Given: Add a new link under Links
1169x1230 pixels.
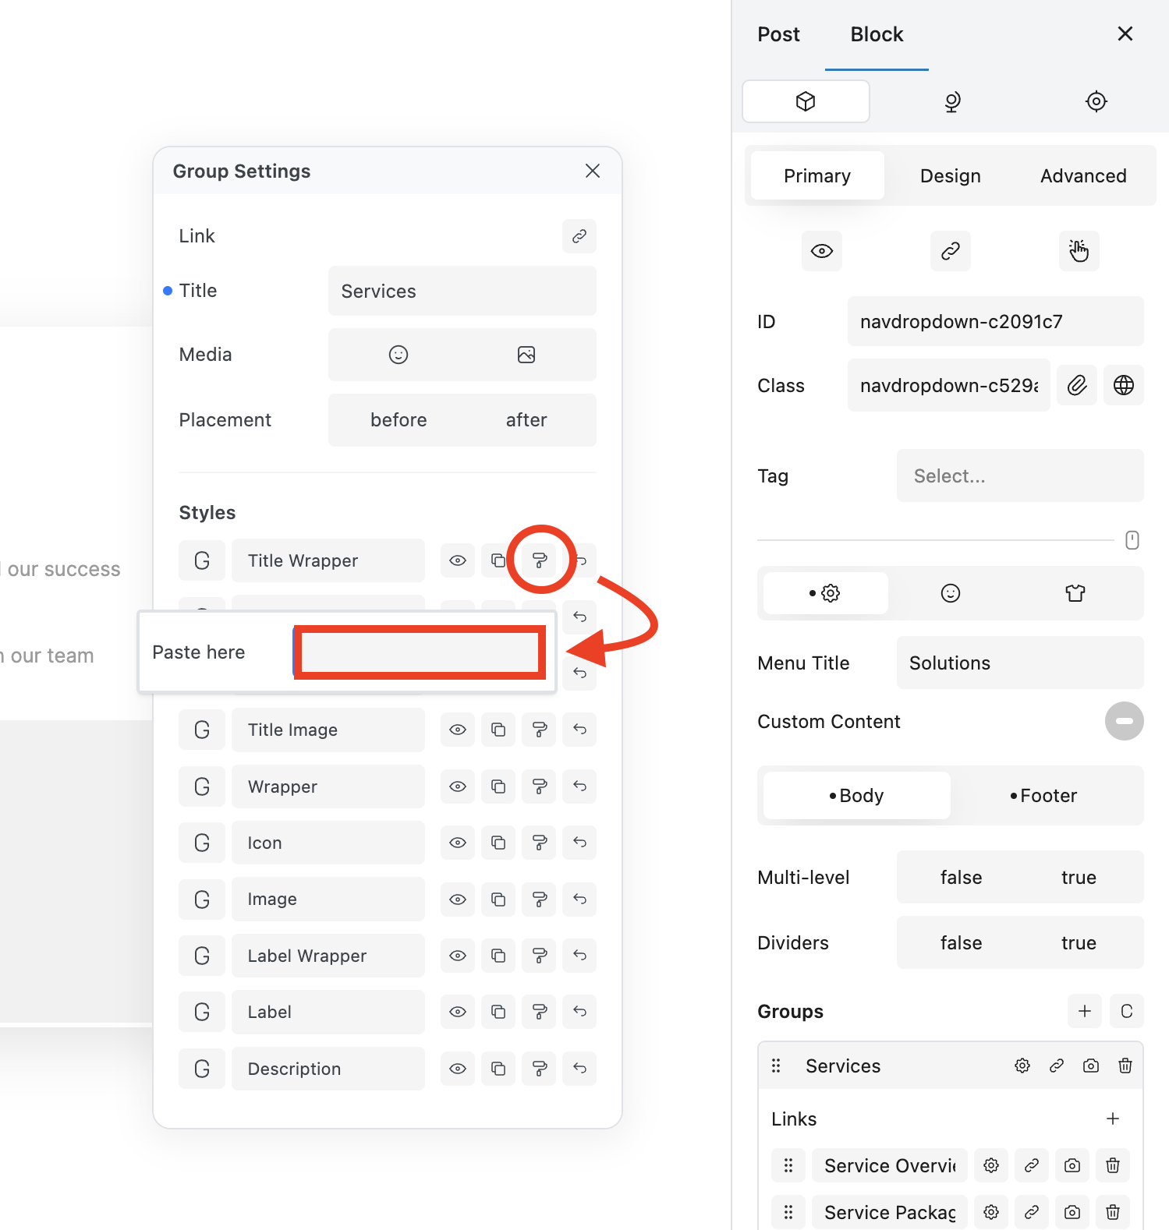Looking at the screenshot, I should coord(1113,1119).
